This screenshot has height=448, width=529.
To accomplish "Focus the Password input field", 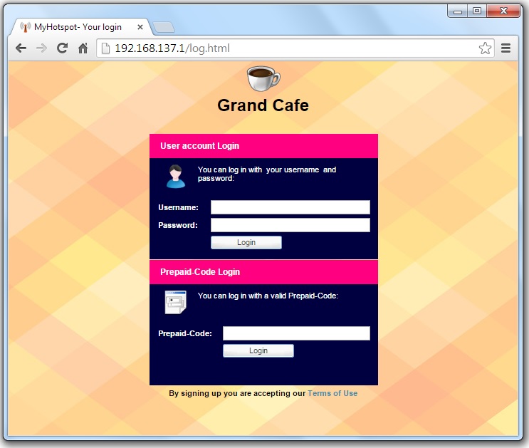I will (290, 225).
